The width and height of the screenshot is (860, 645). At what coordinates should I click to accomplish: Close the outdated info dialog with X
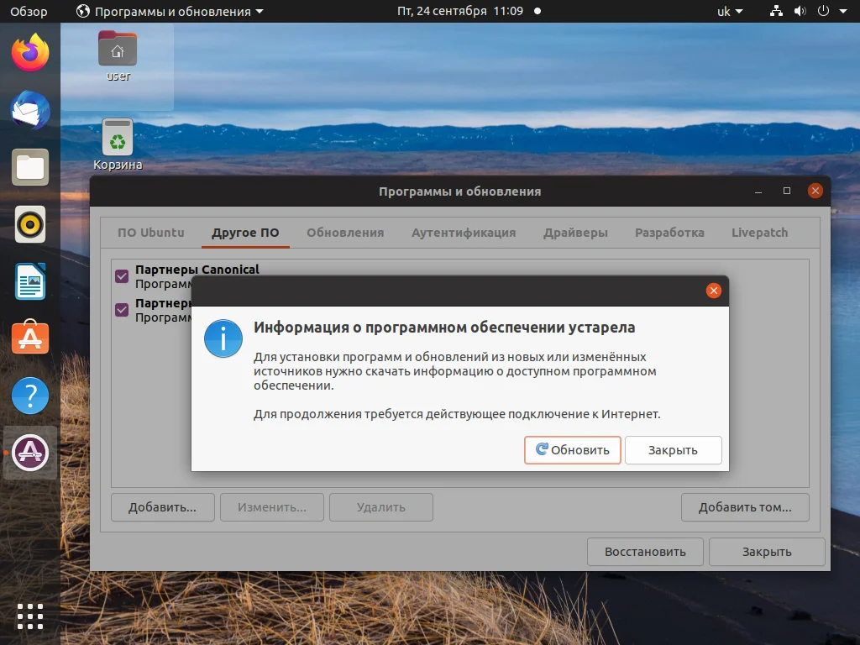point(714,291)
